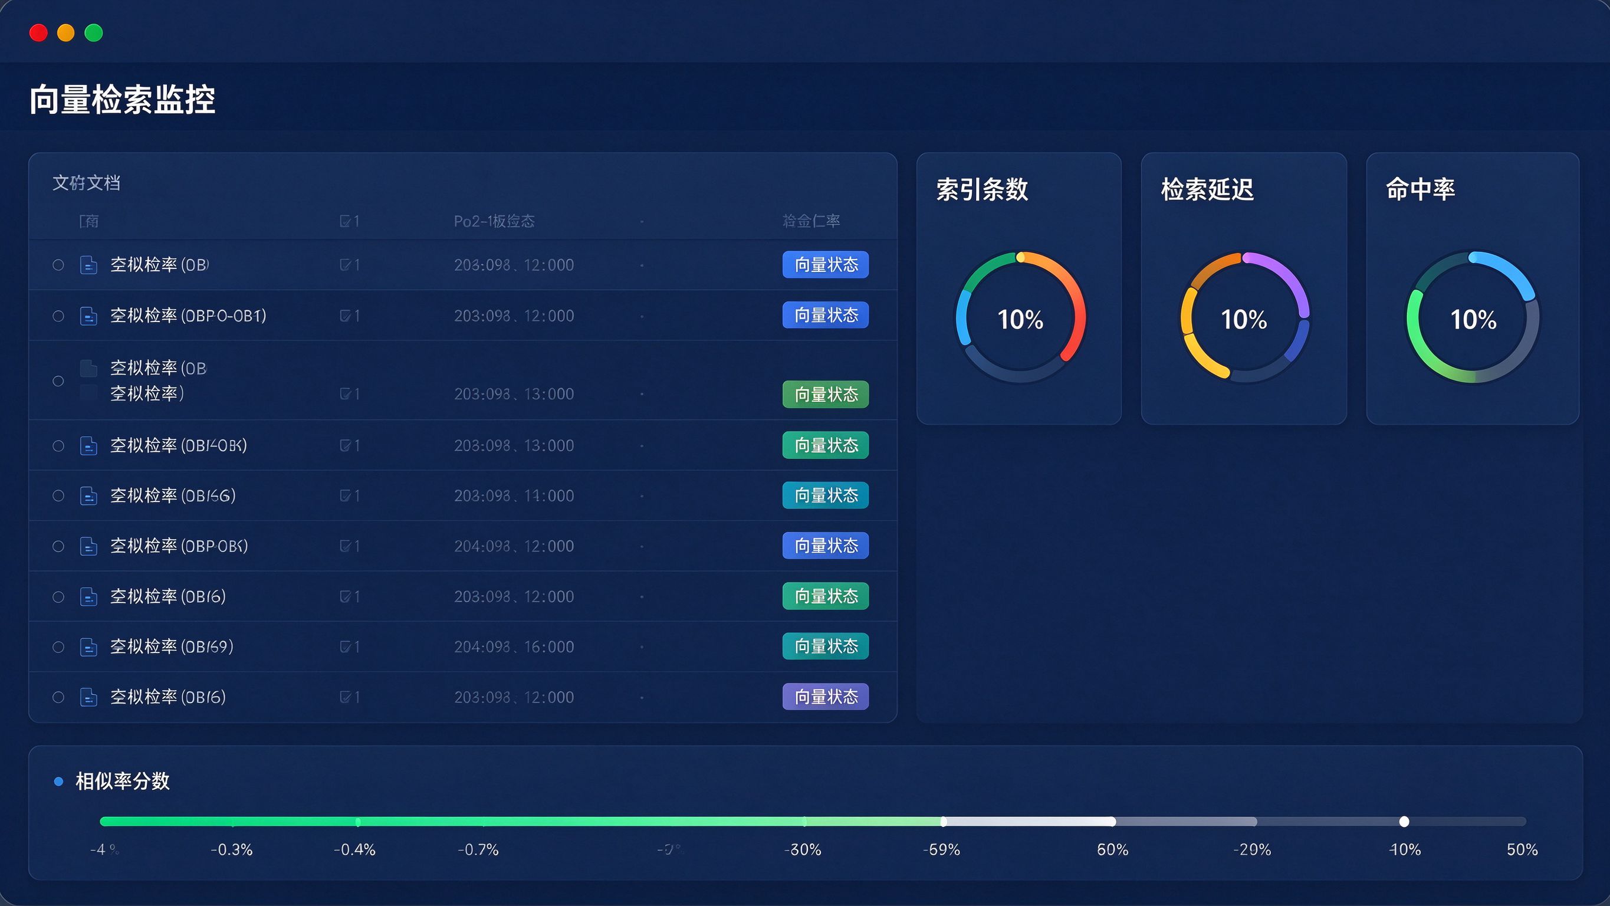The image size is (1610, 906).
Task: Click the red window close dot
Action: click(39, 32)
